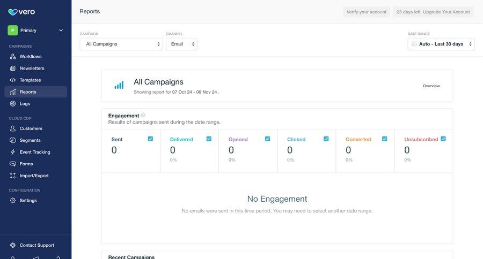
Task: Click the No Engagement heading
Action: [277, 199]
